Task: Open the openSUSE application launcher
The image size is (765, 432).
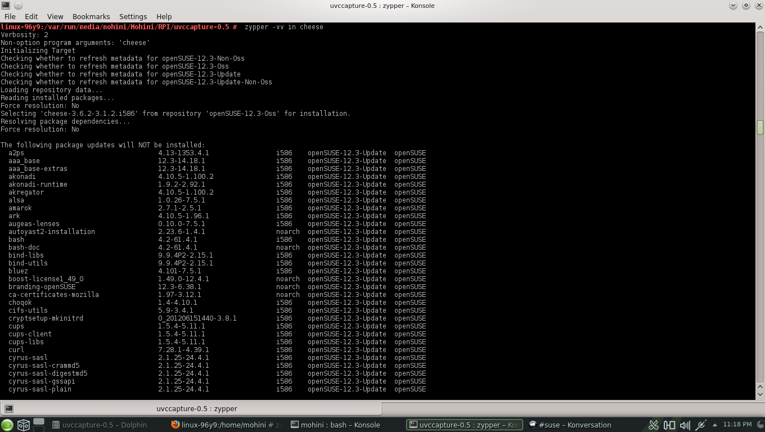Action: pos(7,425)
